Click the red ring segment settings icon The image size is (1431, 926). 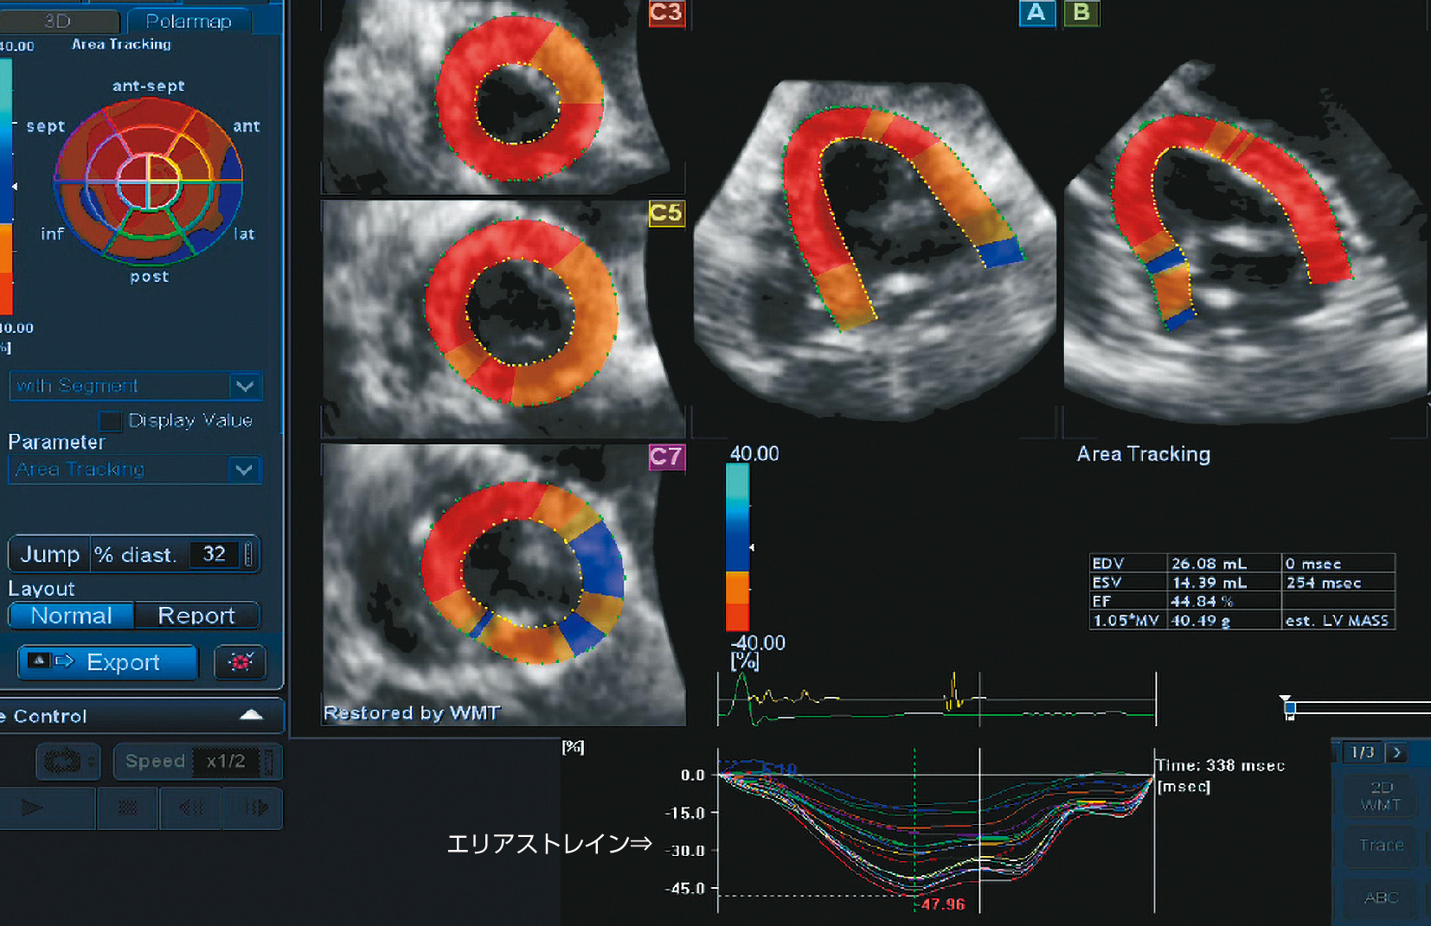(x=240, y=662)
